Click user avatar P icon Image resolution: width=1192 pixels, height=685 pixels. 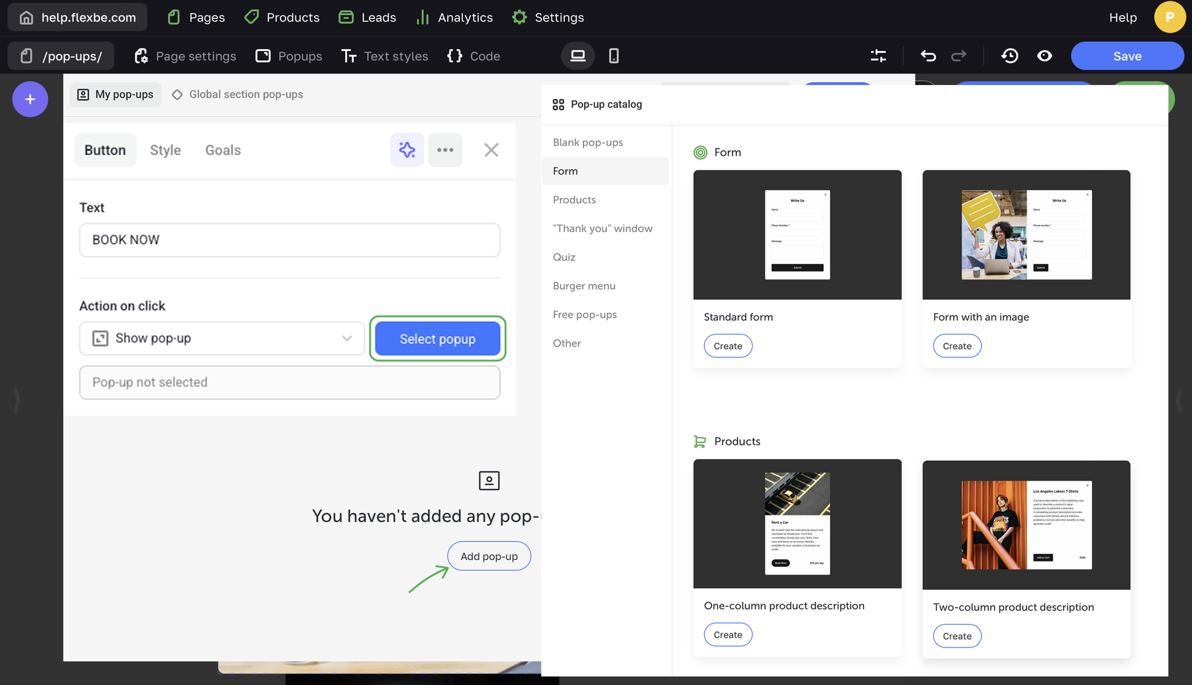(1169, 17)
